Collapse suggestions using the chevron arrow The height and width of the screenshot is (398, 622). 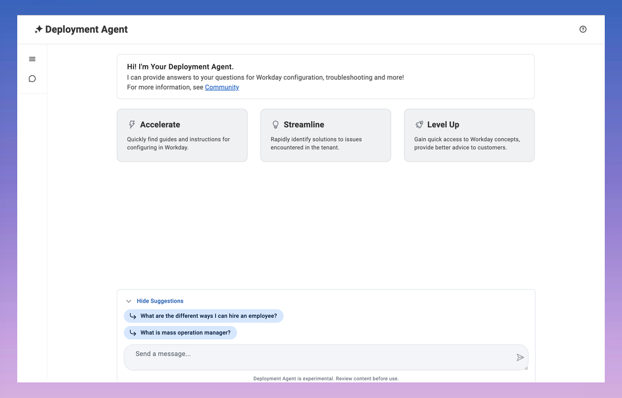coord(129,301)
